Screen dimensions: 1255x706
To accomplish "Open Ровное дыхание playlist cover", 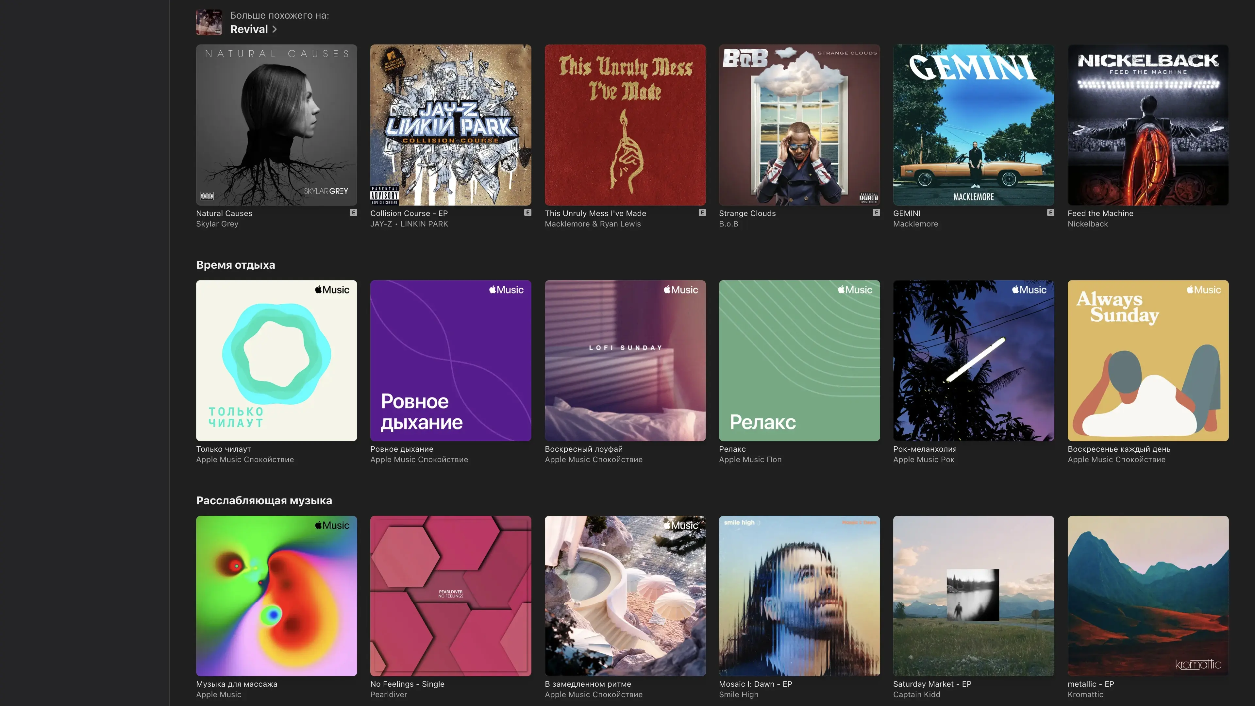I will point(451,361).
